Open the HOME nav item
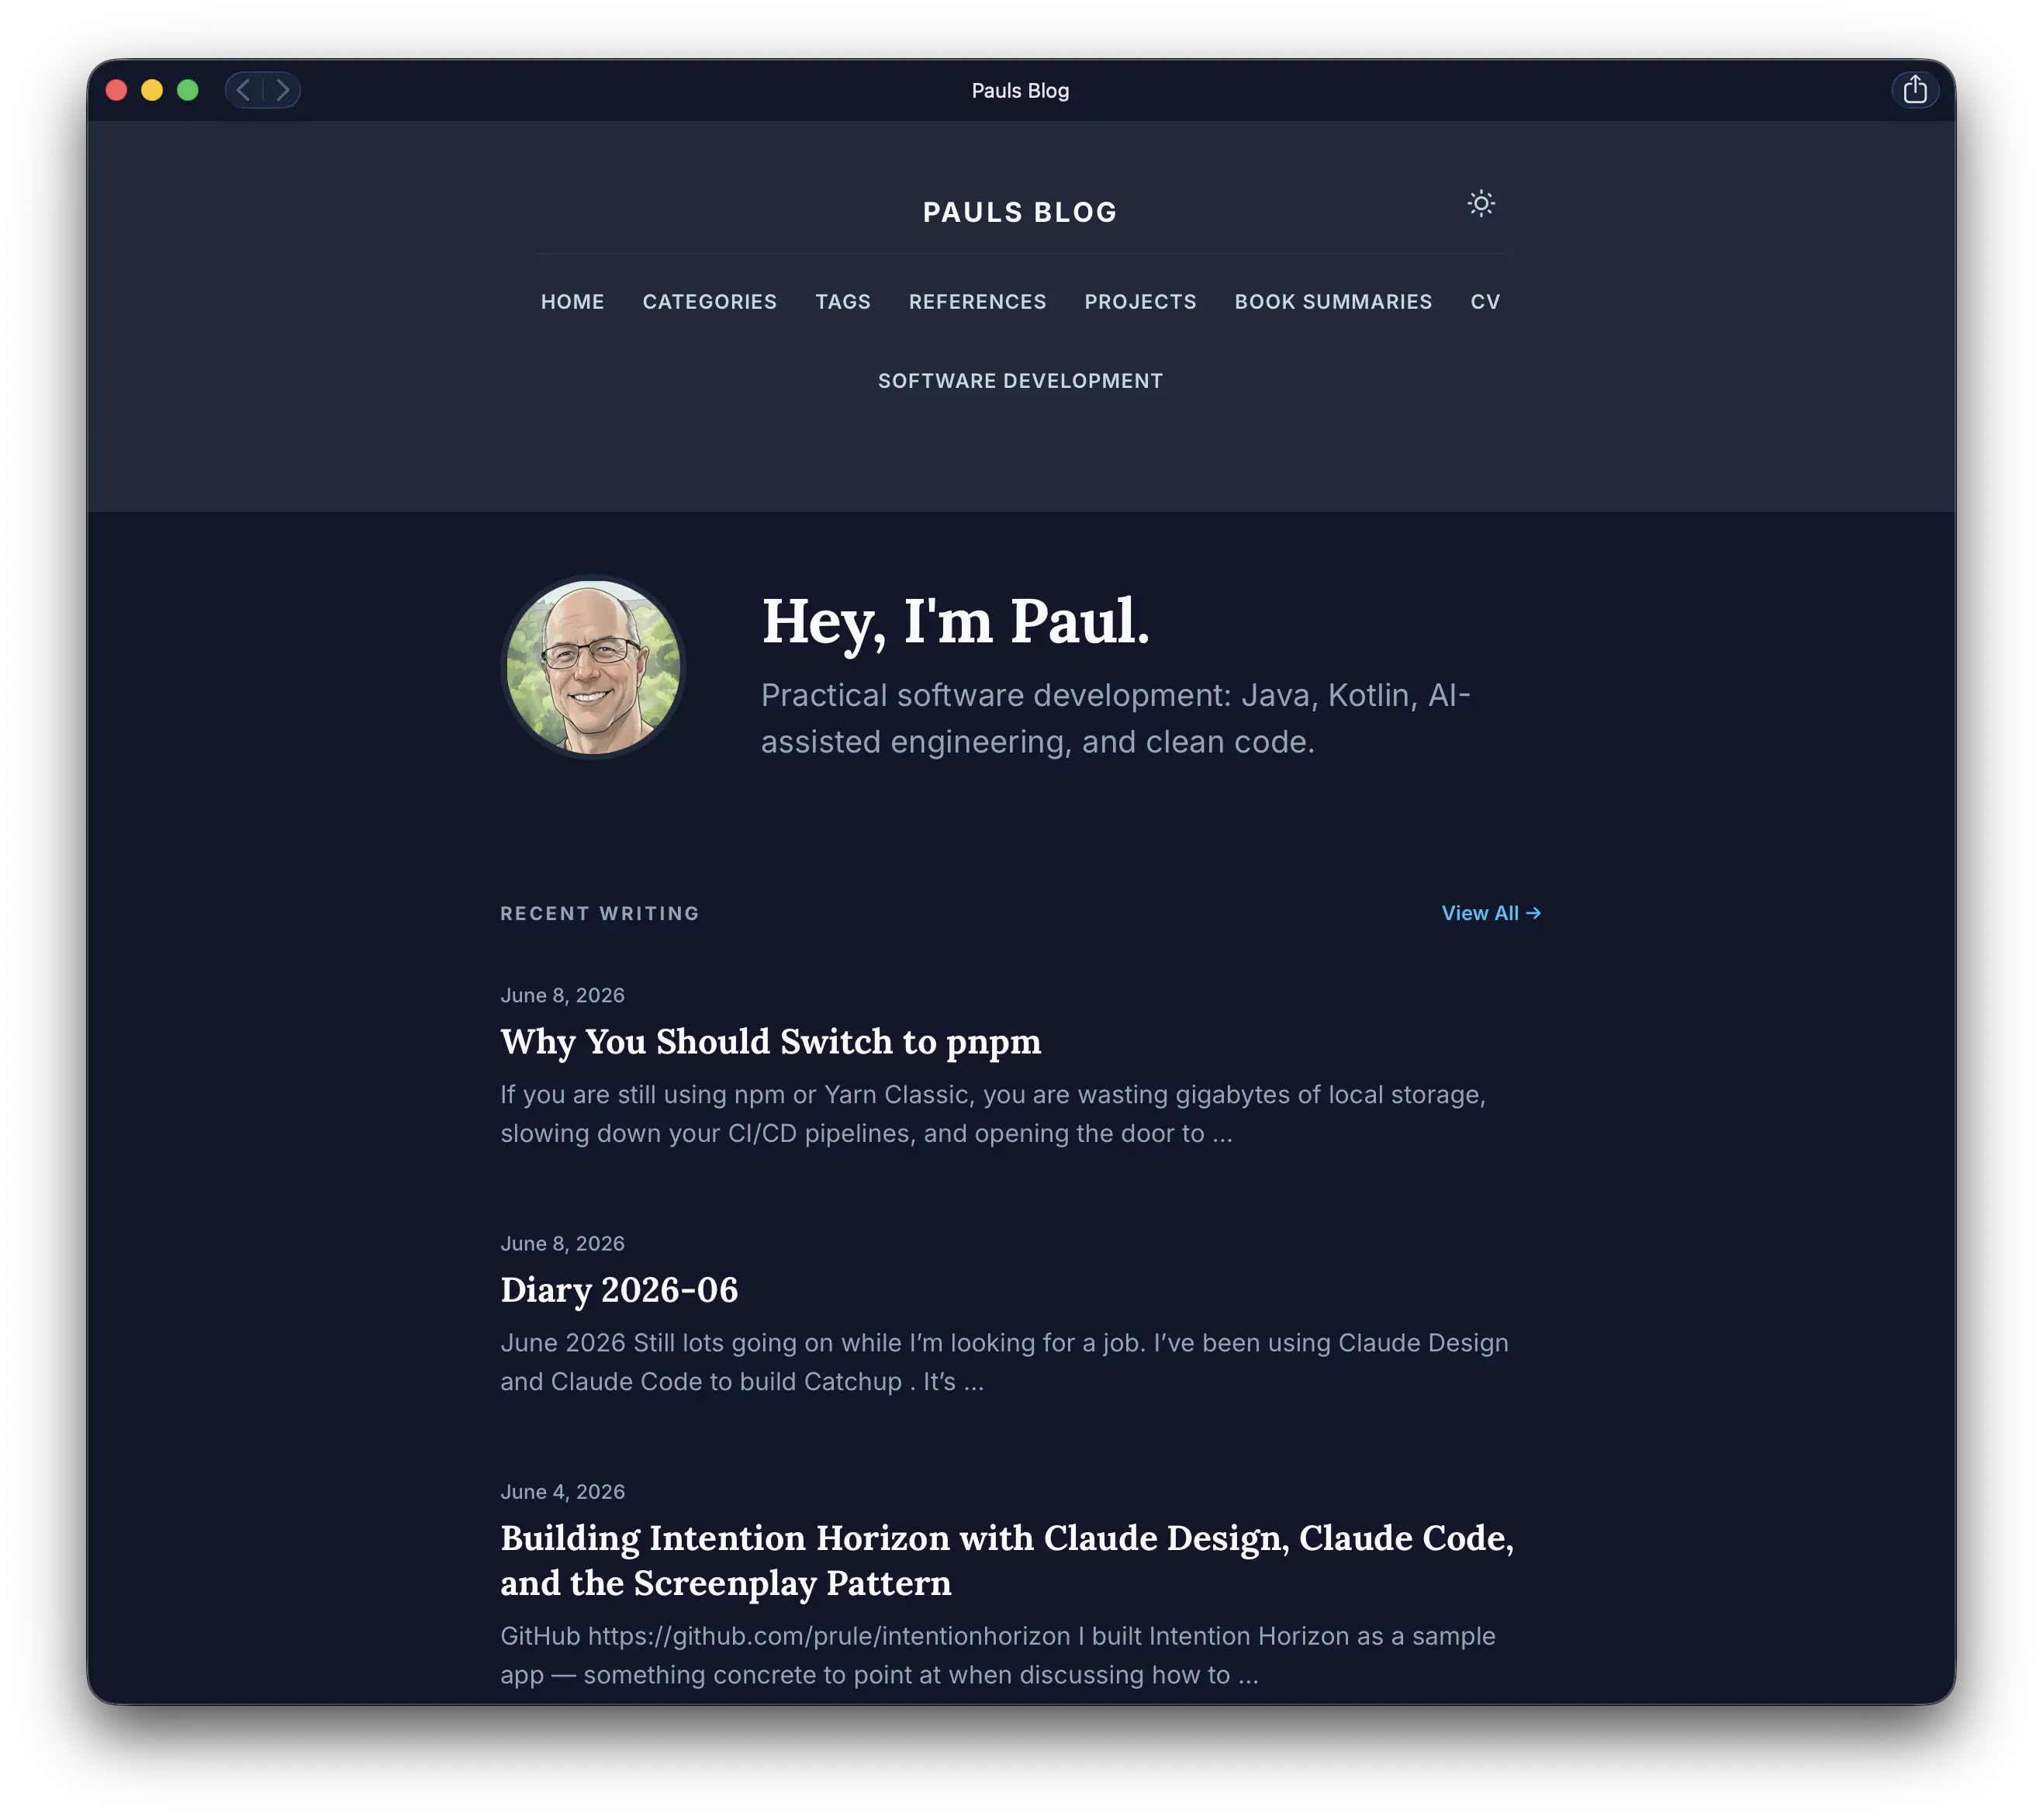 pos(572,301)
